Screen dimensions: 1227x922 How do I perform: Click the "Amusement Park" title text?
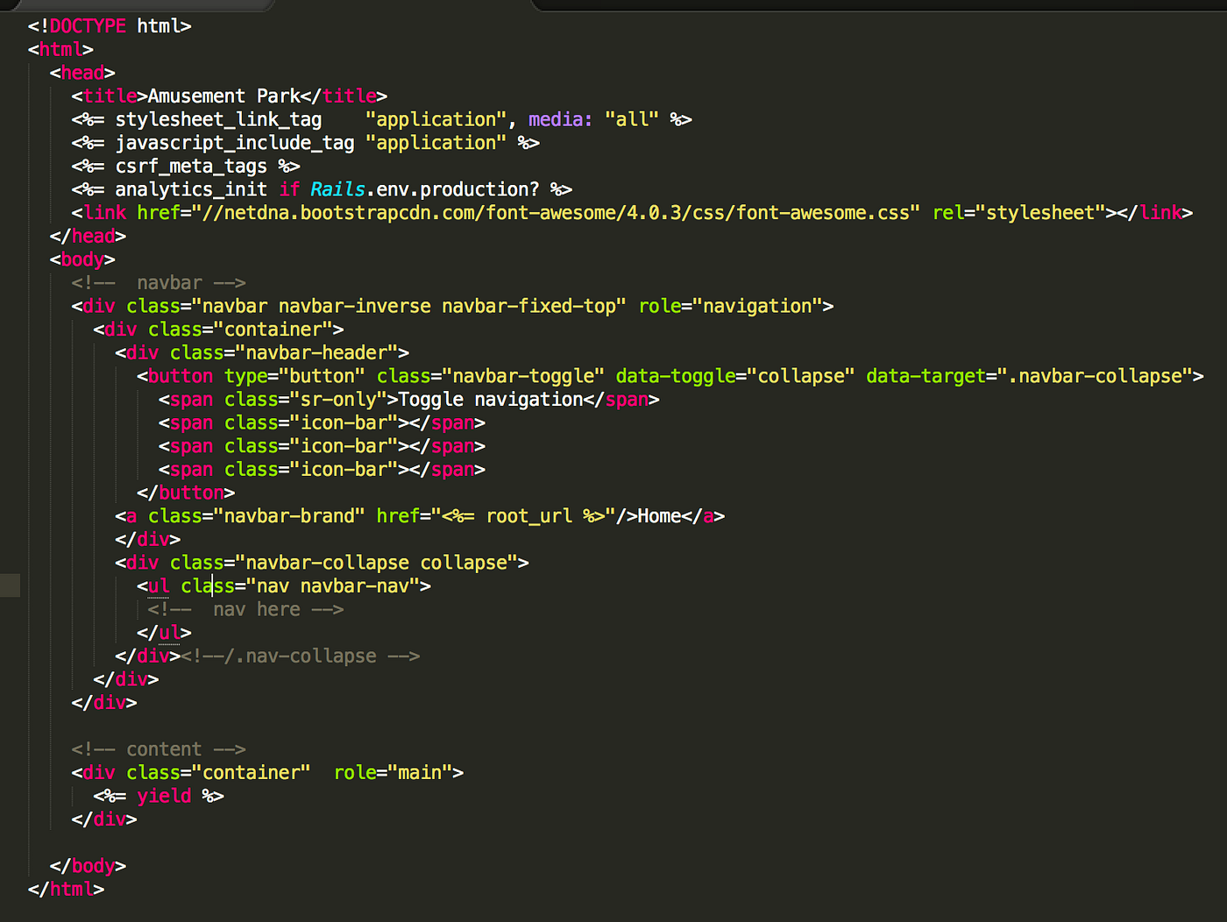(223, 96)
